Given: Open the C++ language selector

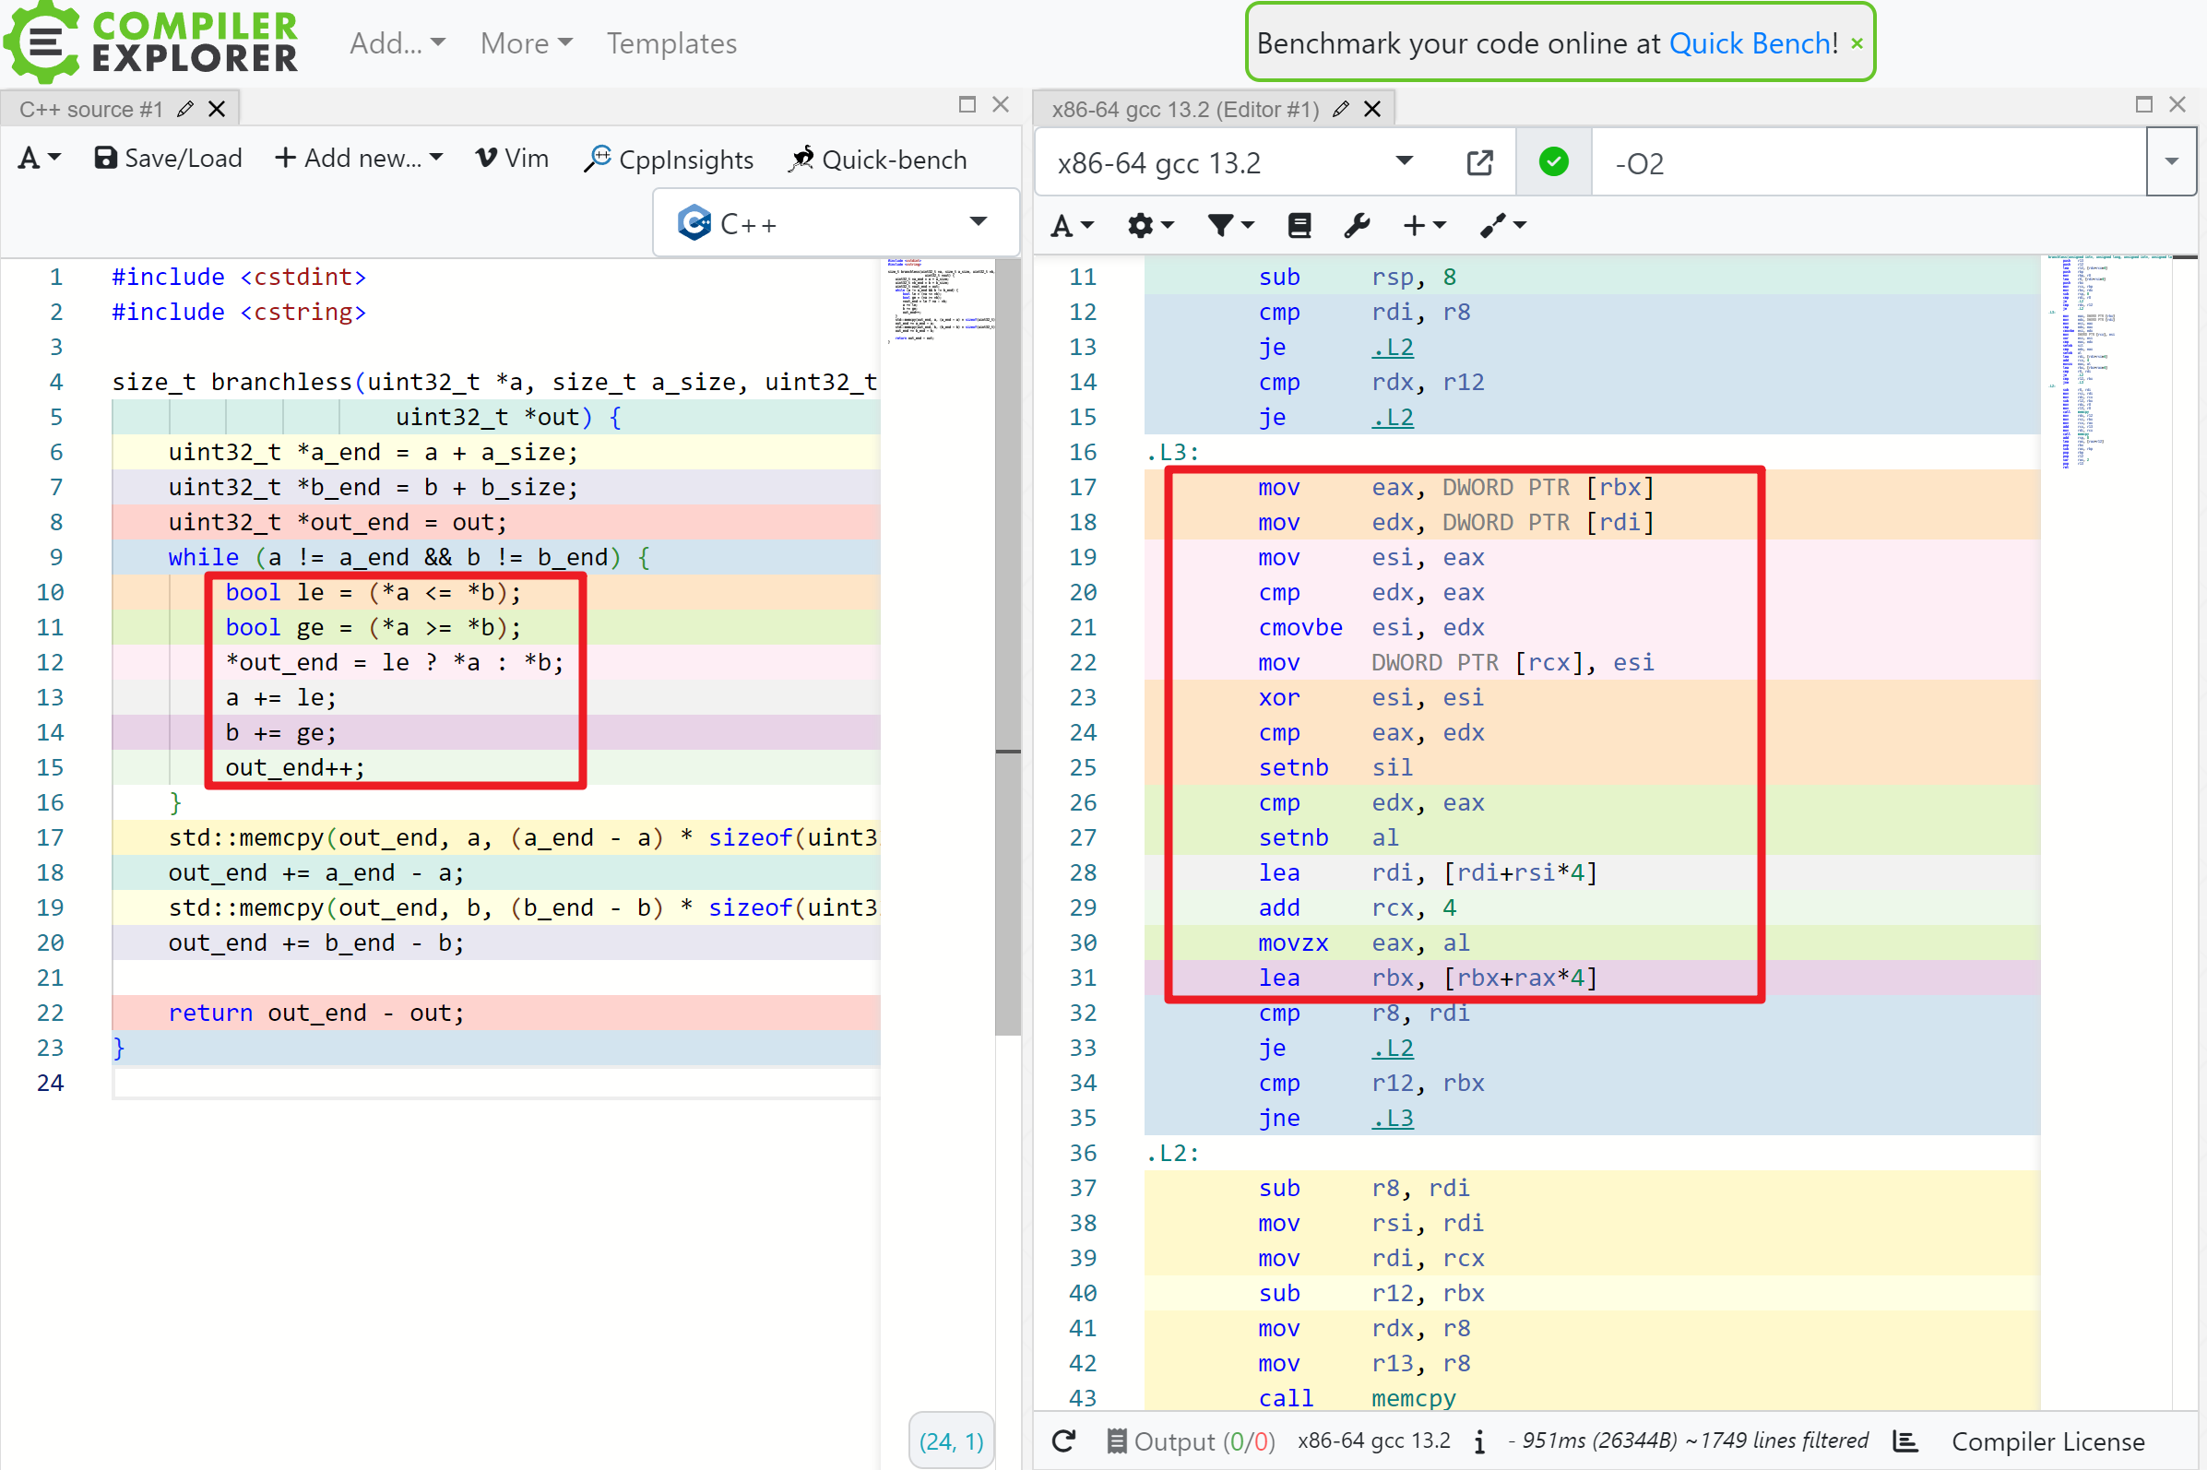Looking at the screenshot, I should pyautogui.click(x=835, y=223).
